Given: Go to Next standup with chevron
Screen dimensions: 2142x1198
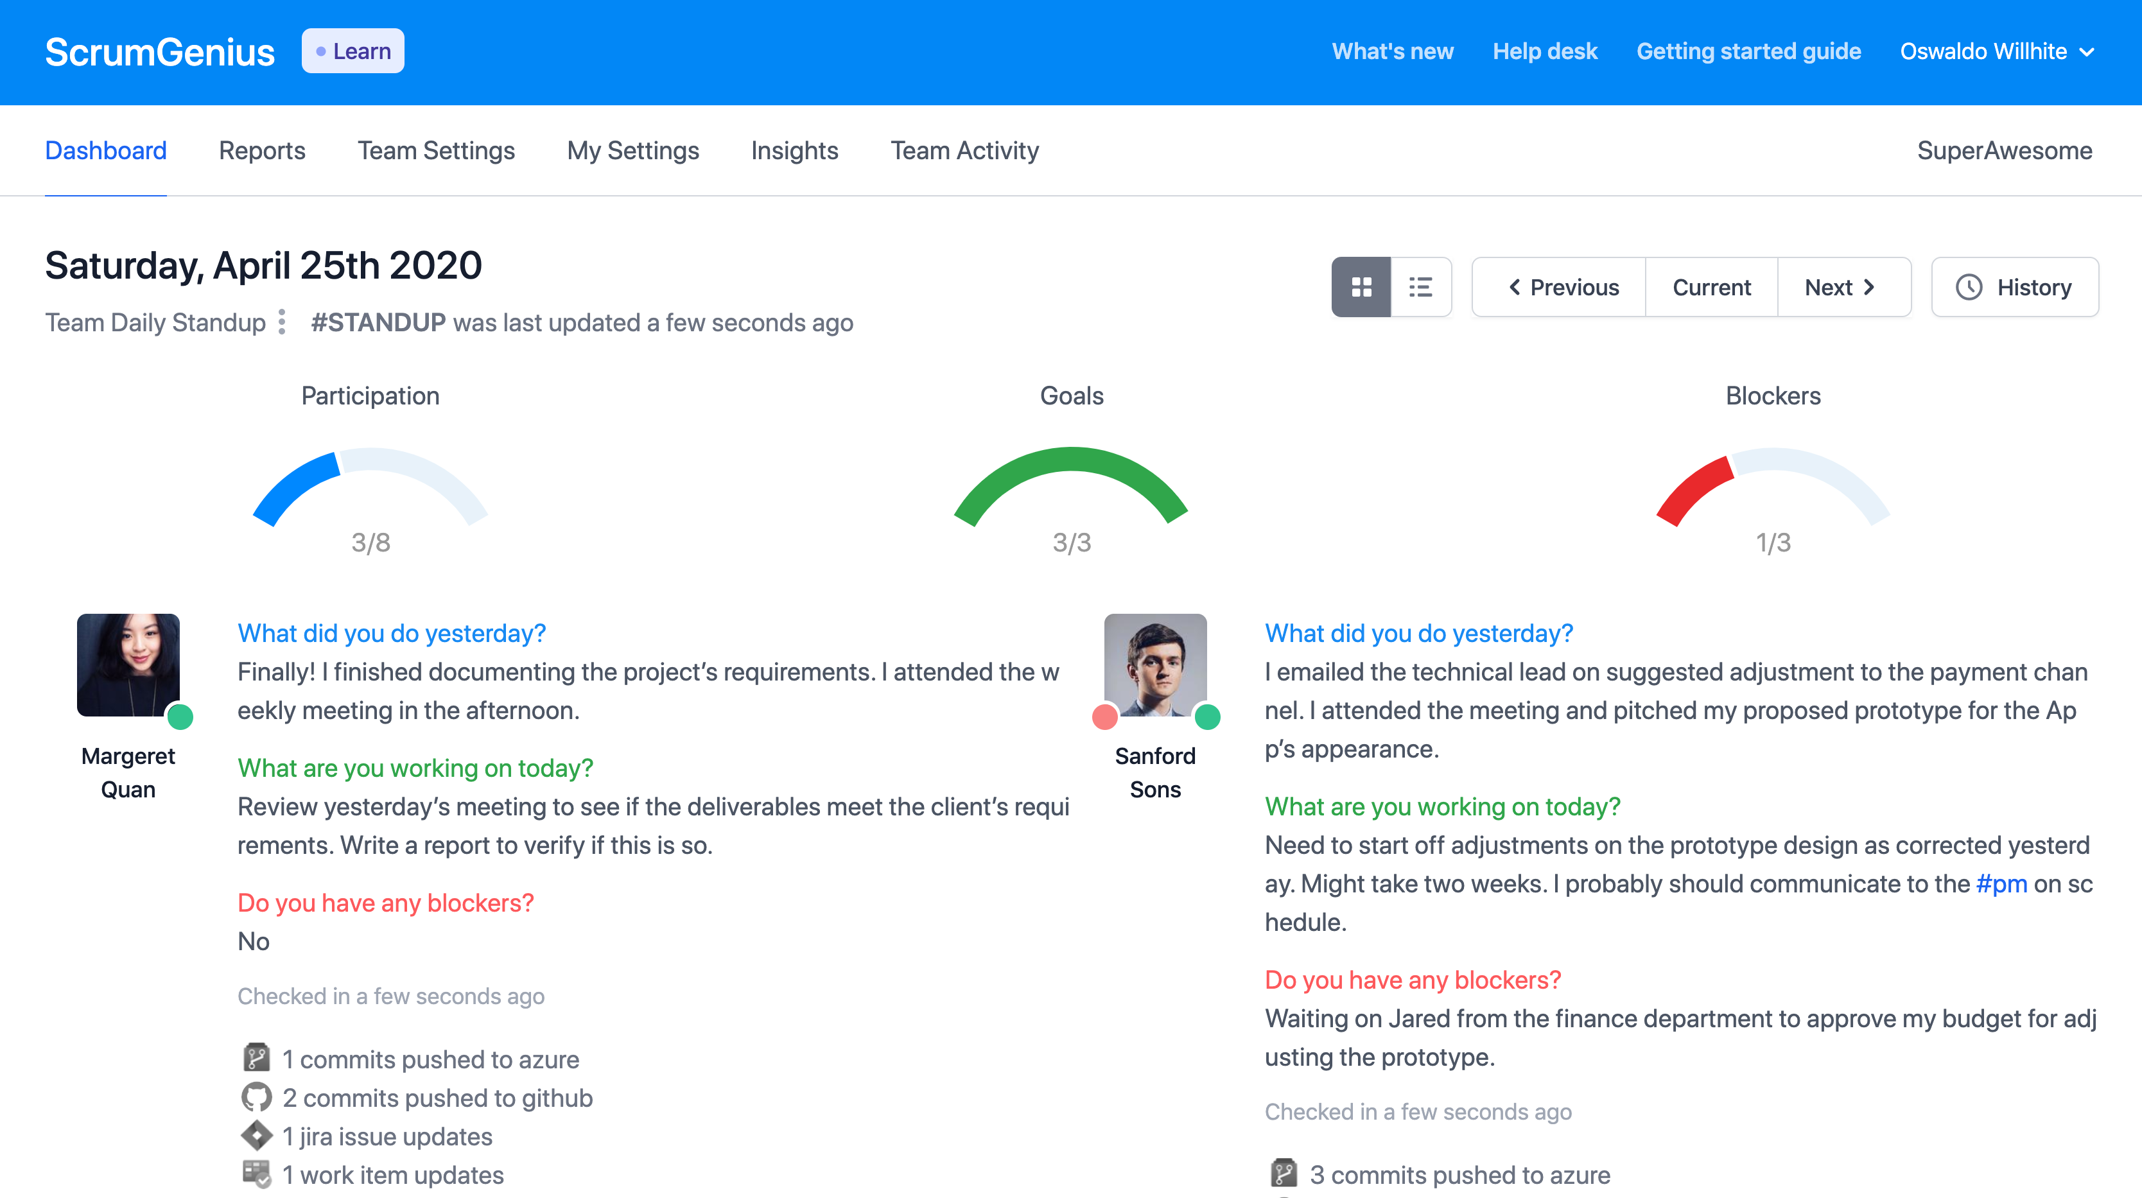Looking at the screenshot, I should (1842, 287).
